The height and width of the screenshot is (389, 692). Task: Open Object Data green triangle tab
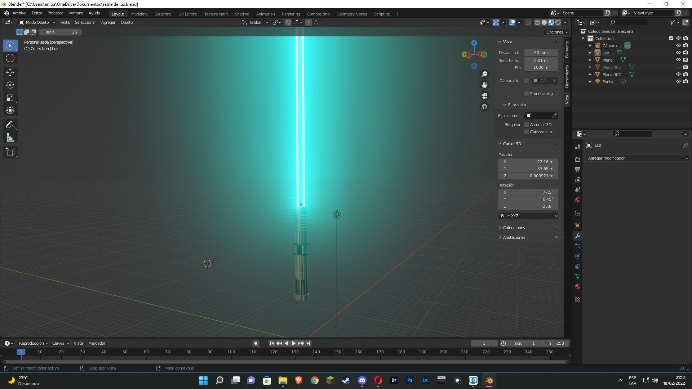[578, 276]
